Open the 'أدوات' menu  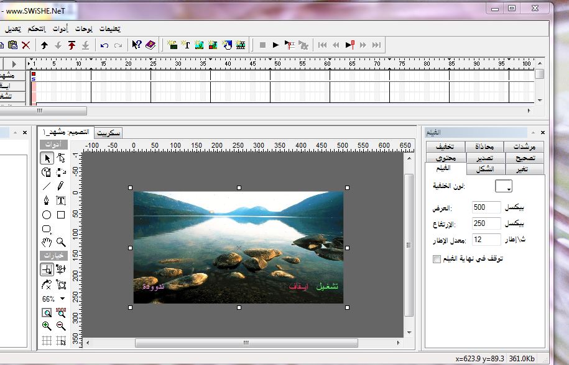pyautogui.click(x=60, y=29)
